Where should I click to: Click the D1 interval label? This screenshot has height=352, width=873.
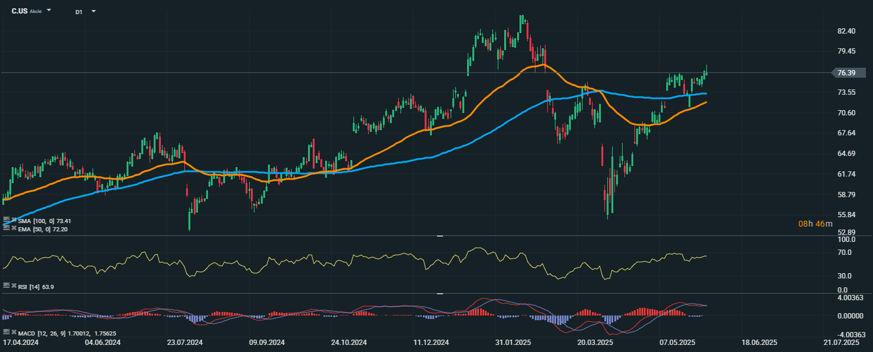[79, 12]
